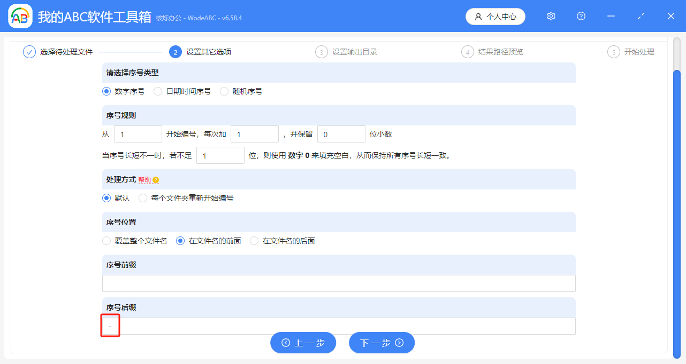
Task: Click the 下一步 button
Action: tap(382, 343)
